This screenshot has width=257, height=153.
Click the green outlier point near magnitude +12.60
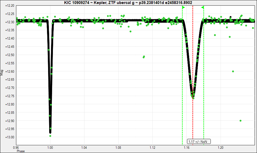click(x=233, y=71)
